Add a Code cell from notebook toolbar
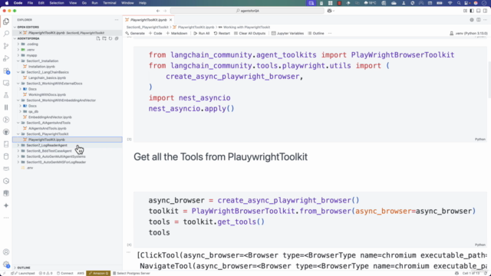 pos(155,33)
